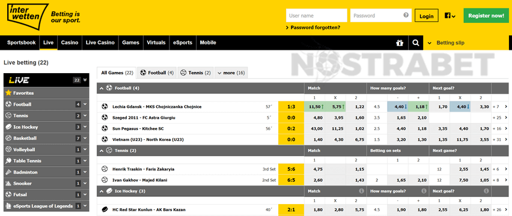Click the Password field

pyautogui.click(x=381, y=16)
